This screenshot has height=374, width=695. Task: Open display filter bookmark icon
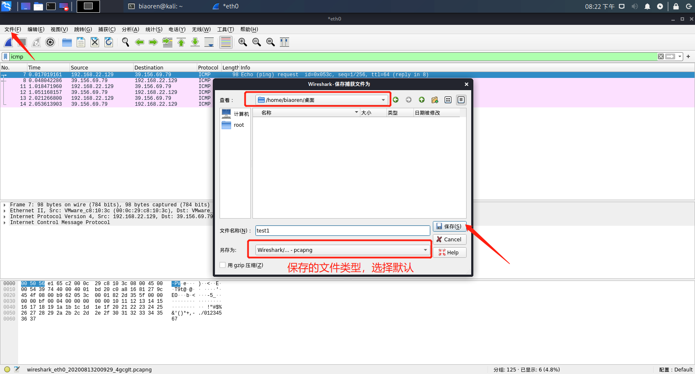5,56
